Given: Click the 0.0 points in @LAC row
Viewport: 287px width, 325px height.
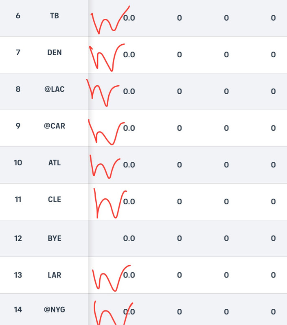Looking at the screenshot, I should tap(129, 91).
